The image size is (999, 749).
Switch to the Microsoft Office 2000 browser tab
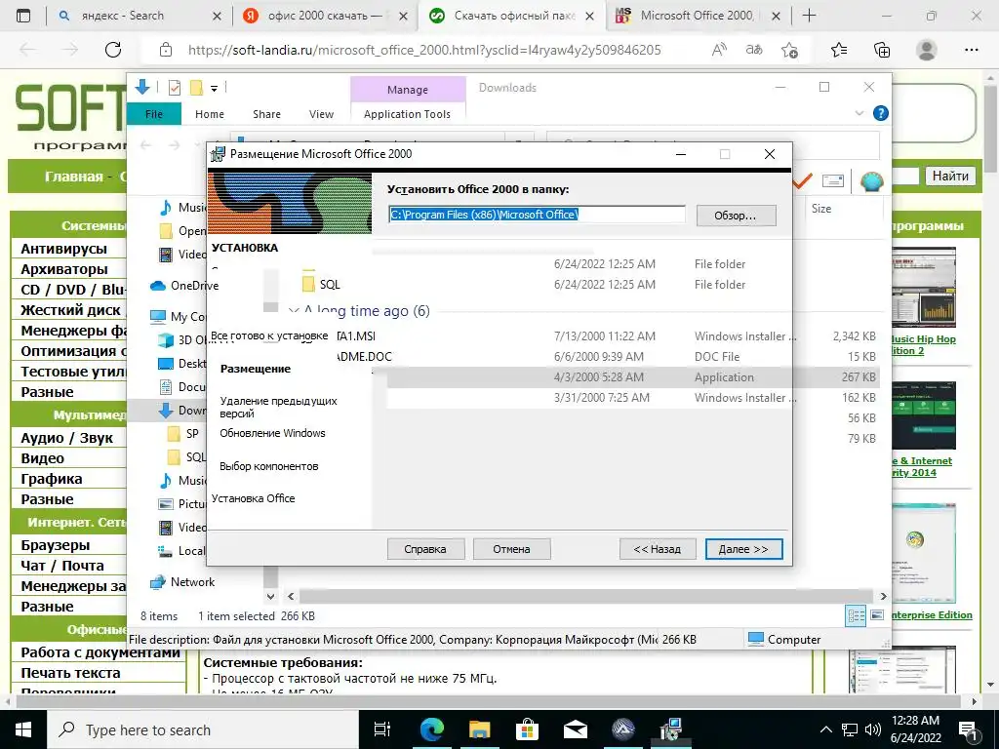697,16
